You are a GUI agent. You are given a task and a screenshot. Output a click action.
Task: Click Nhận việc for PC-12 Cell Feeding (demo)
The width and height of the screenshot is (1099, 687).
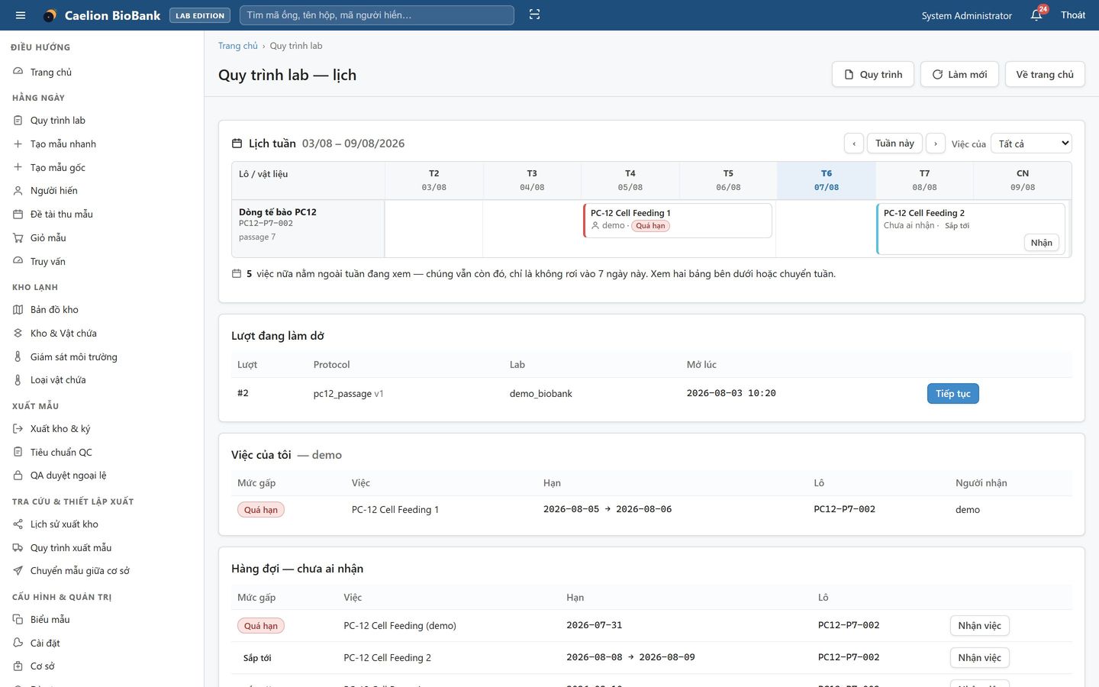[980, 626]
